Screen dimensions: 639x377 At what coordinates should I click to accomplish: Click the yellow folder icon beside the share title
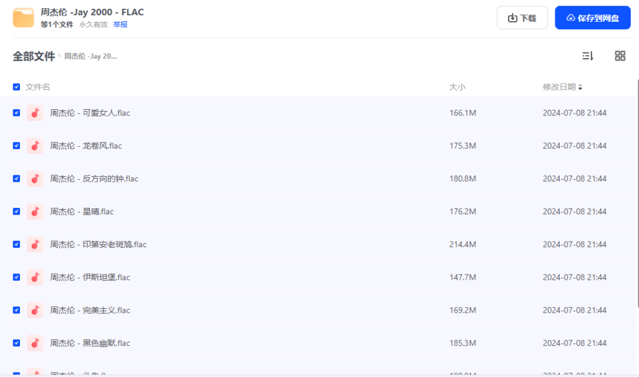[23, 17]
